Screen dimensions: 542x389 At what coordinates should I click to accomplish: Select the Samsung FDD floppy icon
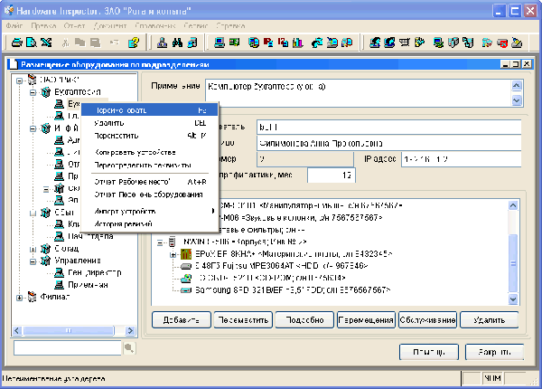(187, 290)
